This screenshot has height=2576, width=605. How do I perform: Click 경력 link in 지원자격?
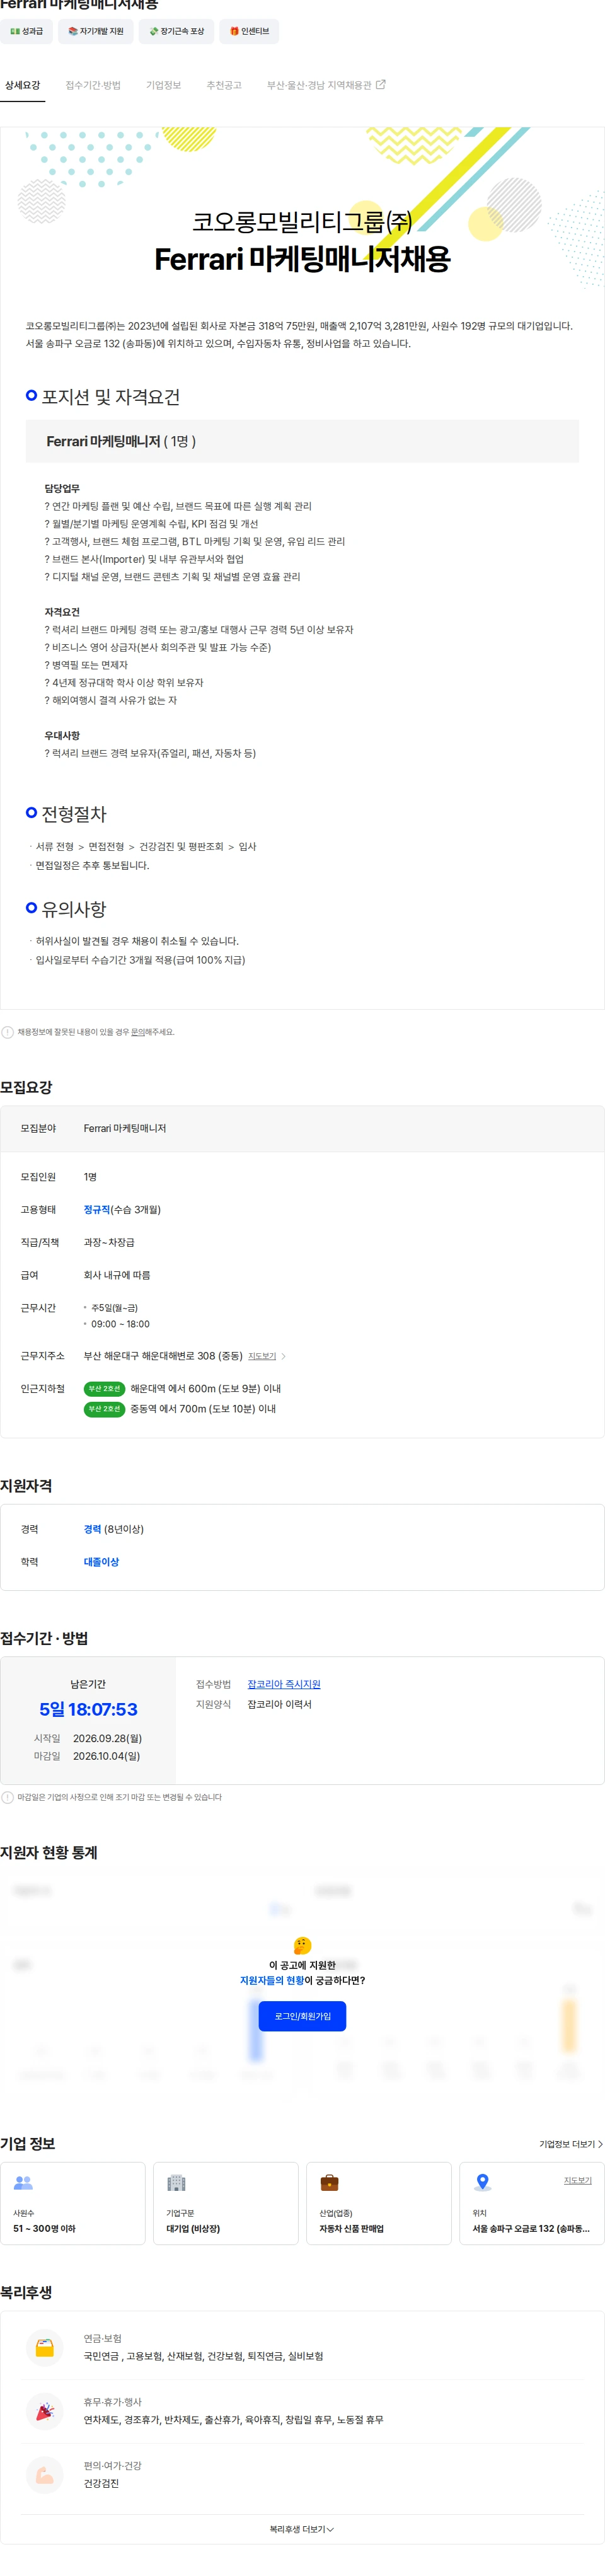(x=92, y=1530)
